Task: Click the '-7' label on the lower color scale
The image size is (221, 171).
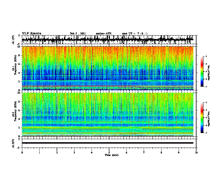Action: [206, 133]
